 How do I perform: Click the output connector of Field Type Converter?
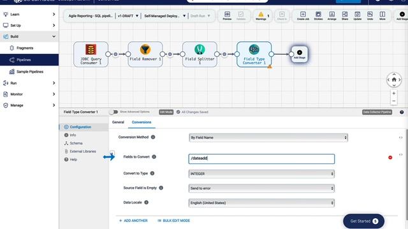(272, 54)
